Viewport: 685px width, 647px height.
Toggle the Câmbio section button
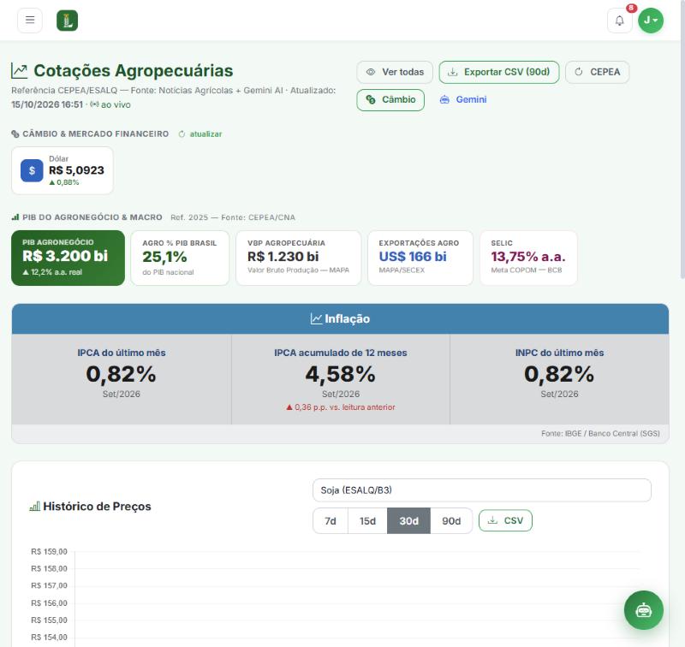point(390,100)
